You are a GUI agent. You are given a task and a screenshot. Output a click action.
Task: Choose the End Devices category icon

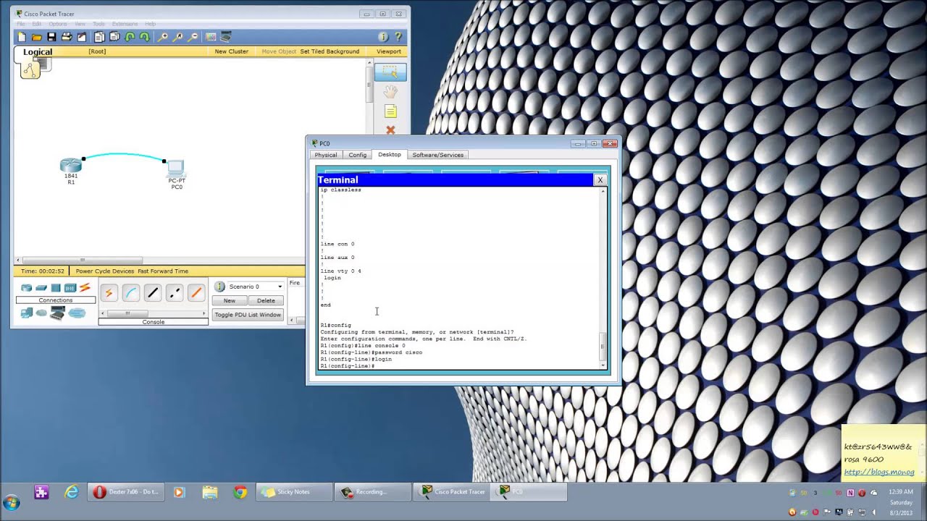point(27,313)
